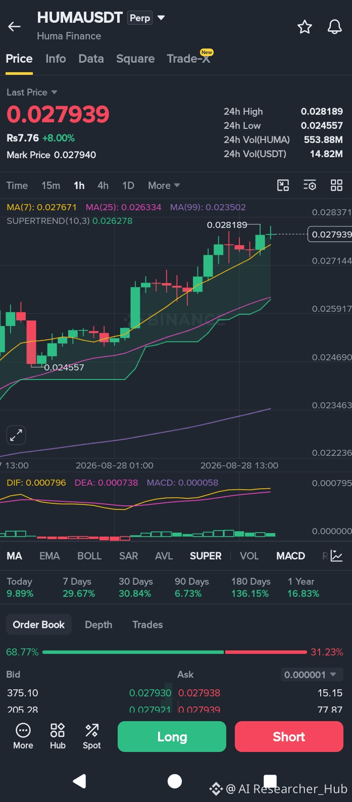Tap the ask price 0.027938
Viewport: 352px width, 802px height.
coord(199,693)
